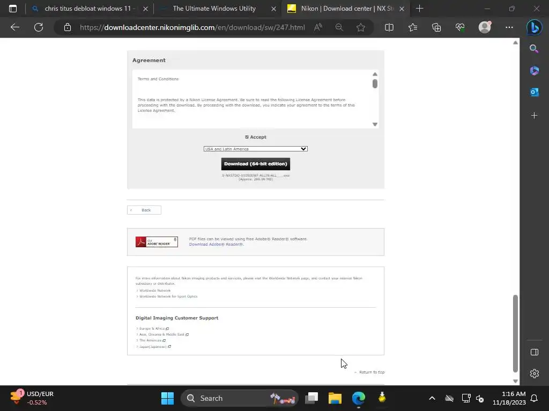Open Collections panel
This screenshot has height=411, width=549.
point(436,27)
